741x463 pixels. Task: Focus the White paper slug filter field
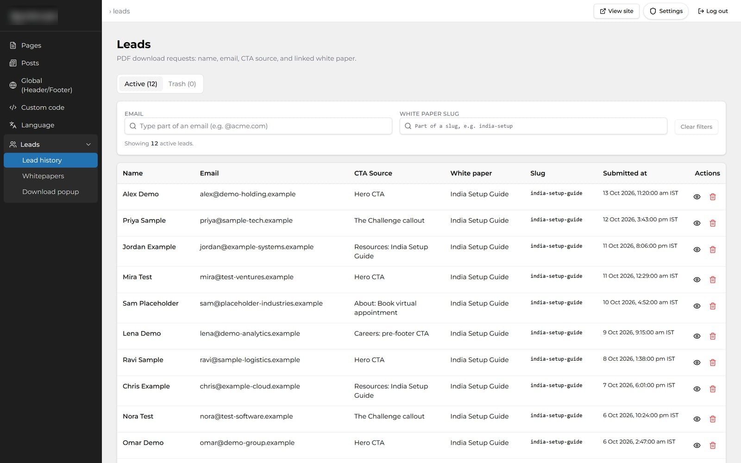(533, 126)
